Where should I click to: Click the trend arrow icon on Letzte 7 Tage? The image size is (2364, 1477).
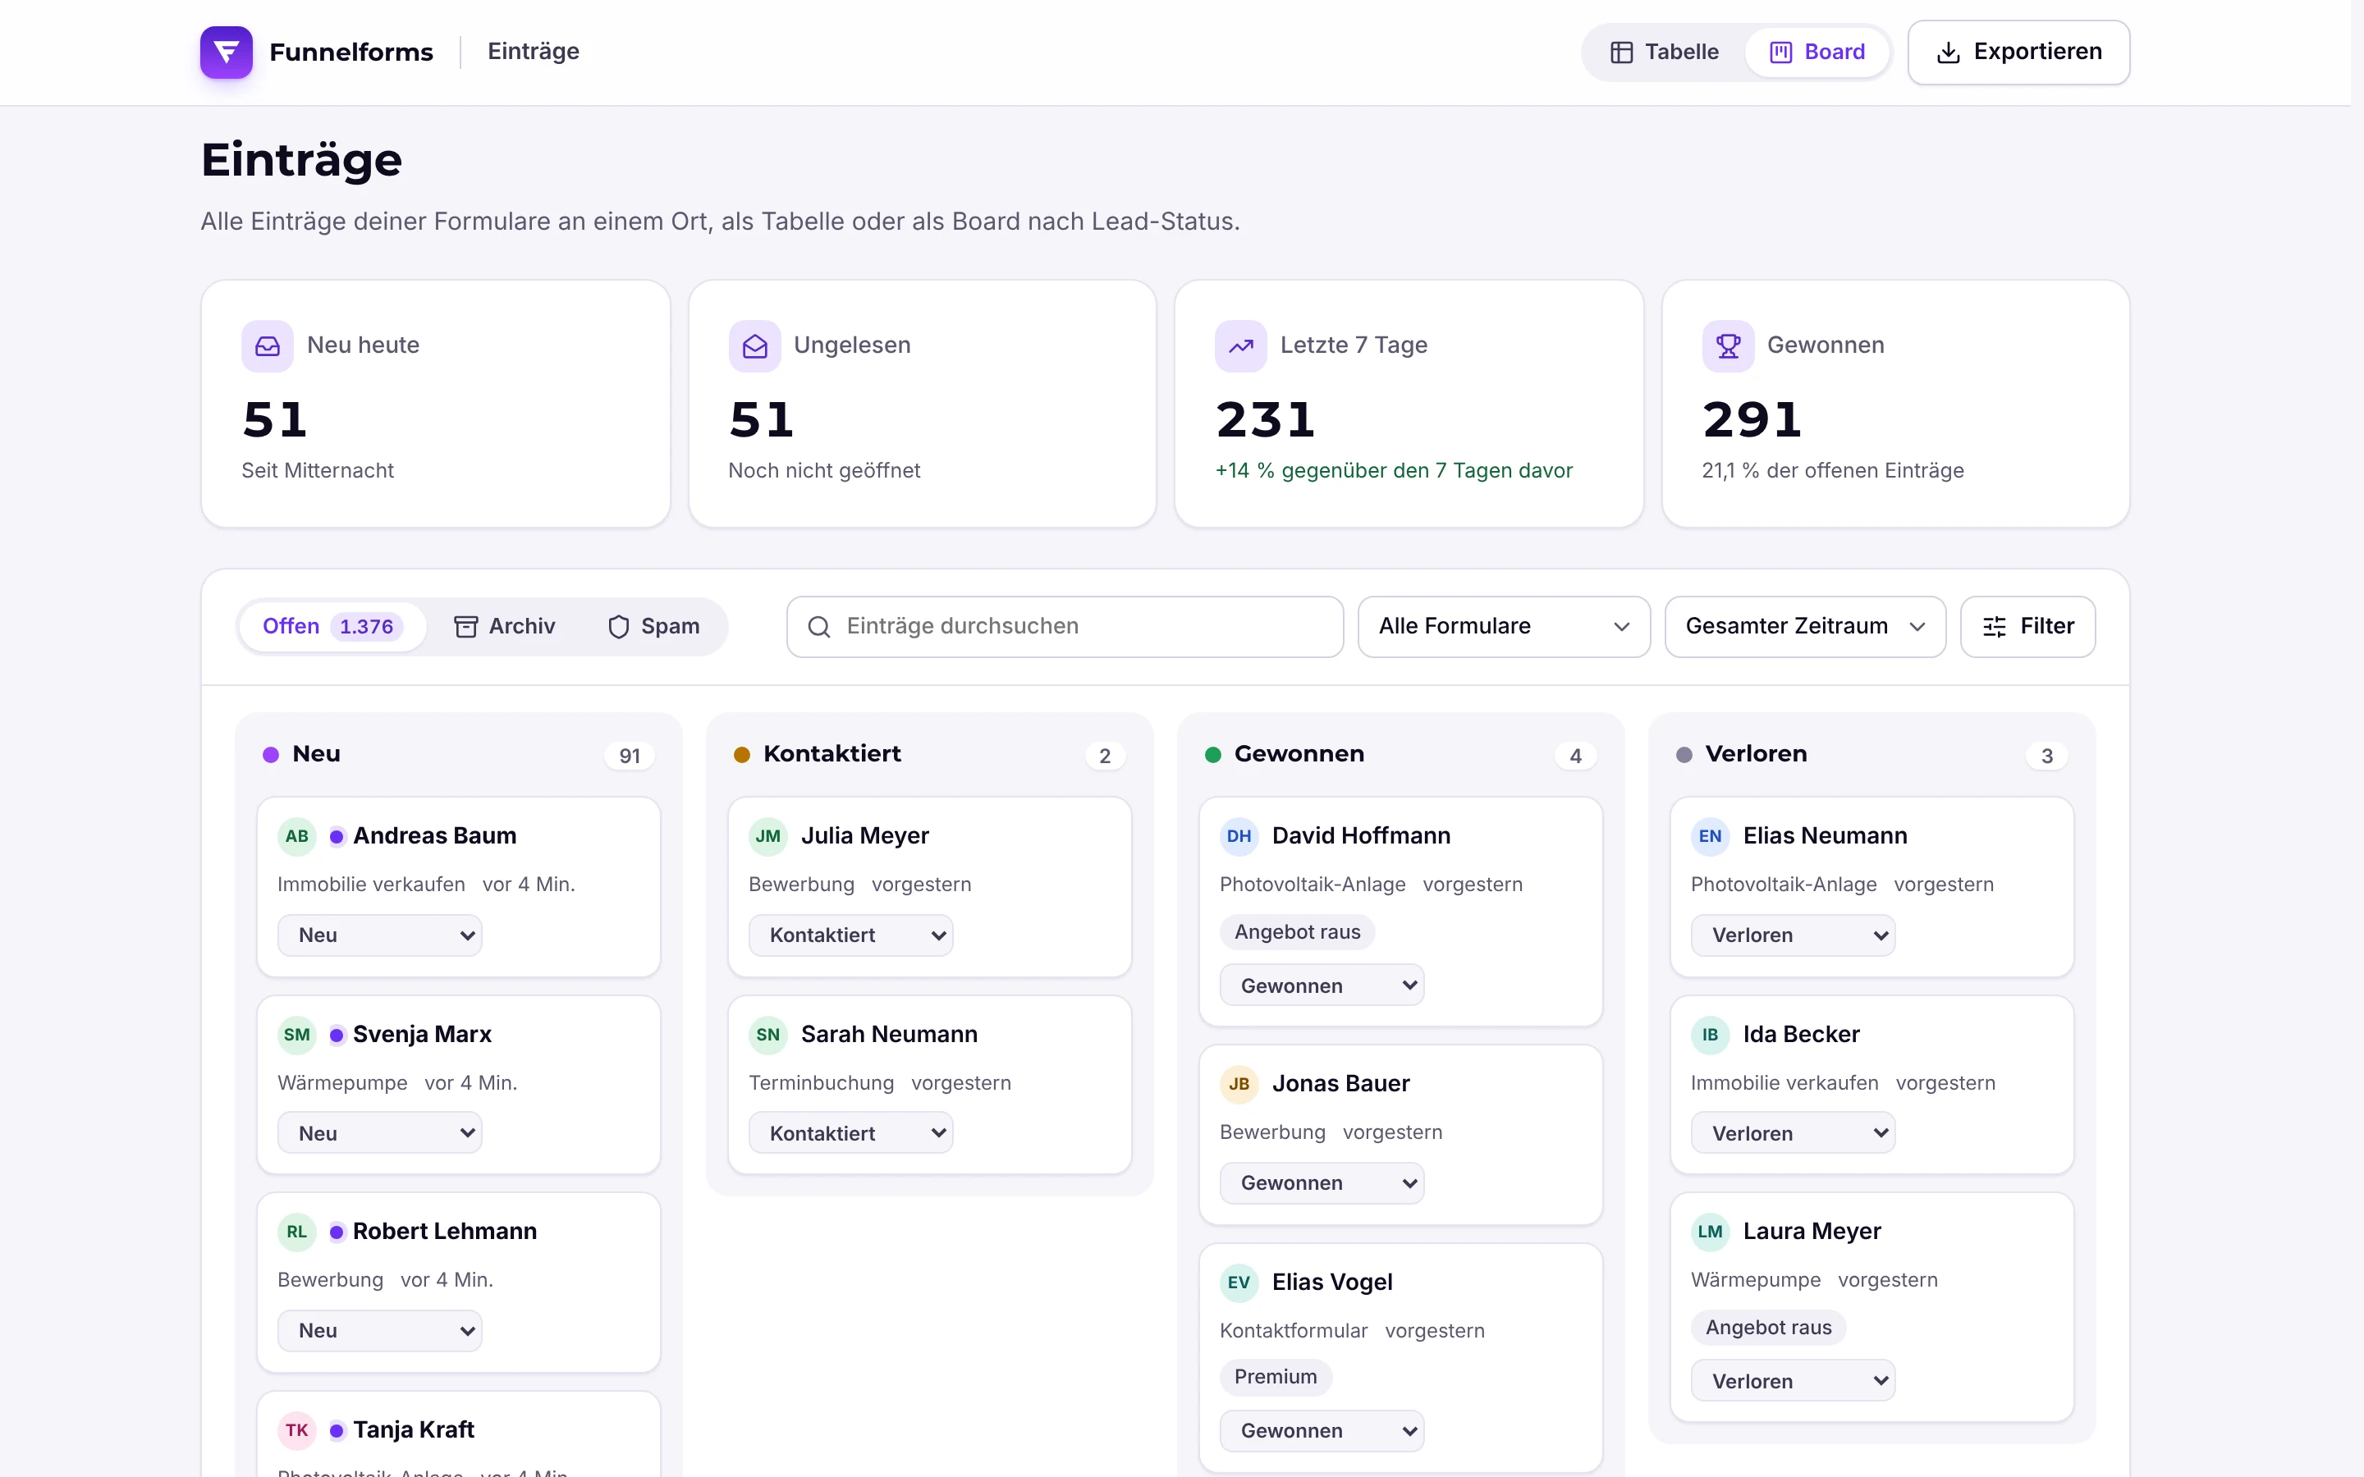coord(1240,345)
